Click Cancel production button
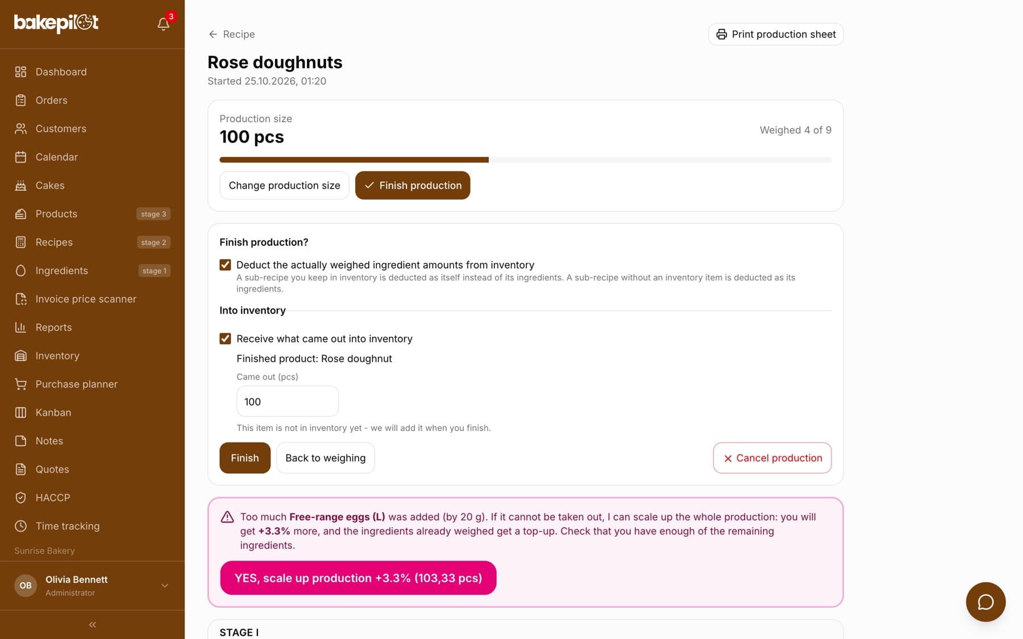Viewport: 1023px width, 639px height. click(772, 458)
